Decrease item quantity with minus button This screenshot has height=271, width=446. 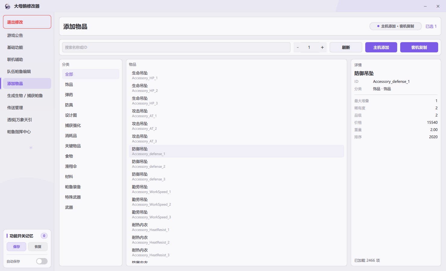[x=298, y=47]
